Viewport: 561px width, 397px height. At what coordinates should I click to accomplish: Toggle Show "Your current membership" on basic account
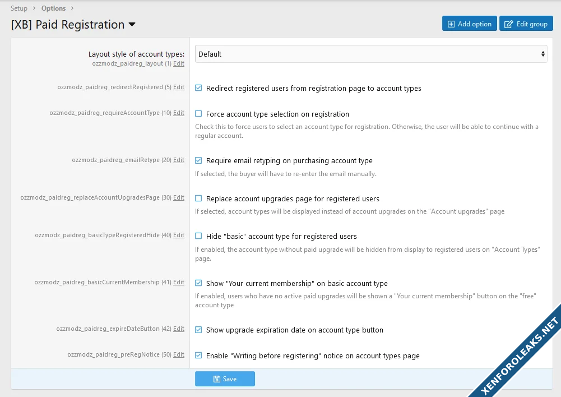198,283
